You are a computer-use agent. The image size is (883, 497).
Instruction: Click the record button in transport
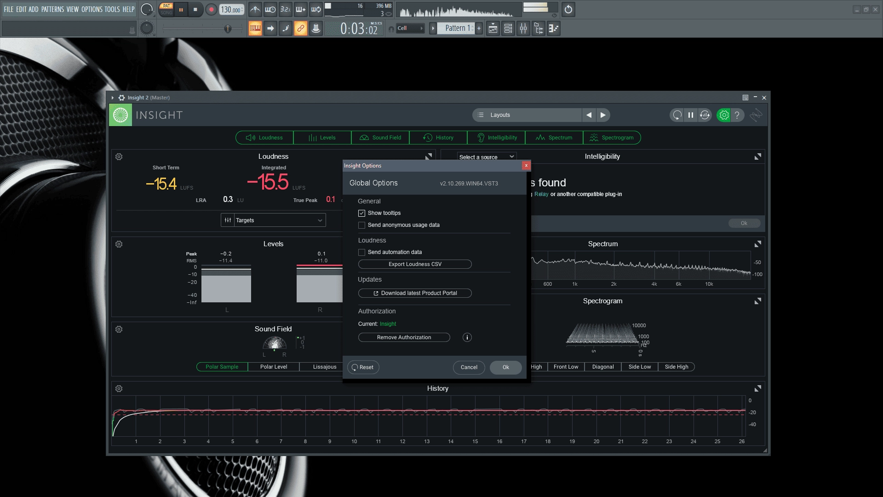tap(211, 9)
